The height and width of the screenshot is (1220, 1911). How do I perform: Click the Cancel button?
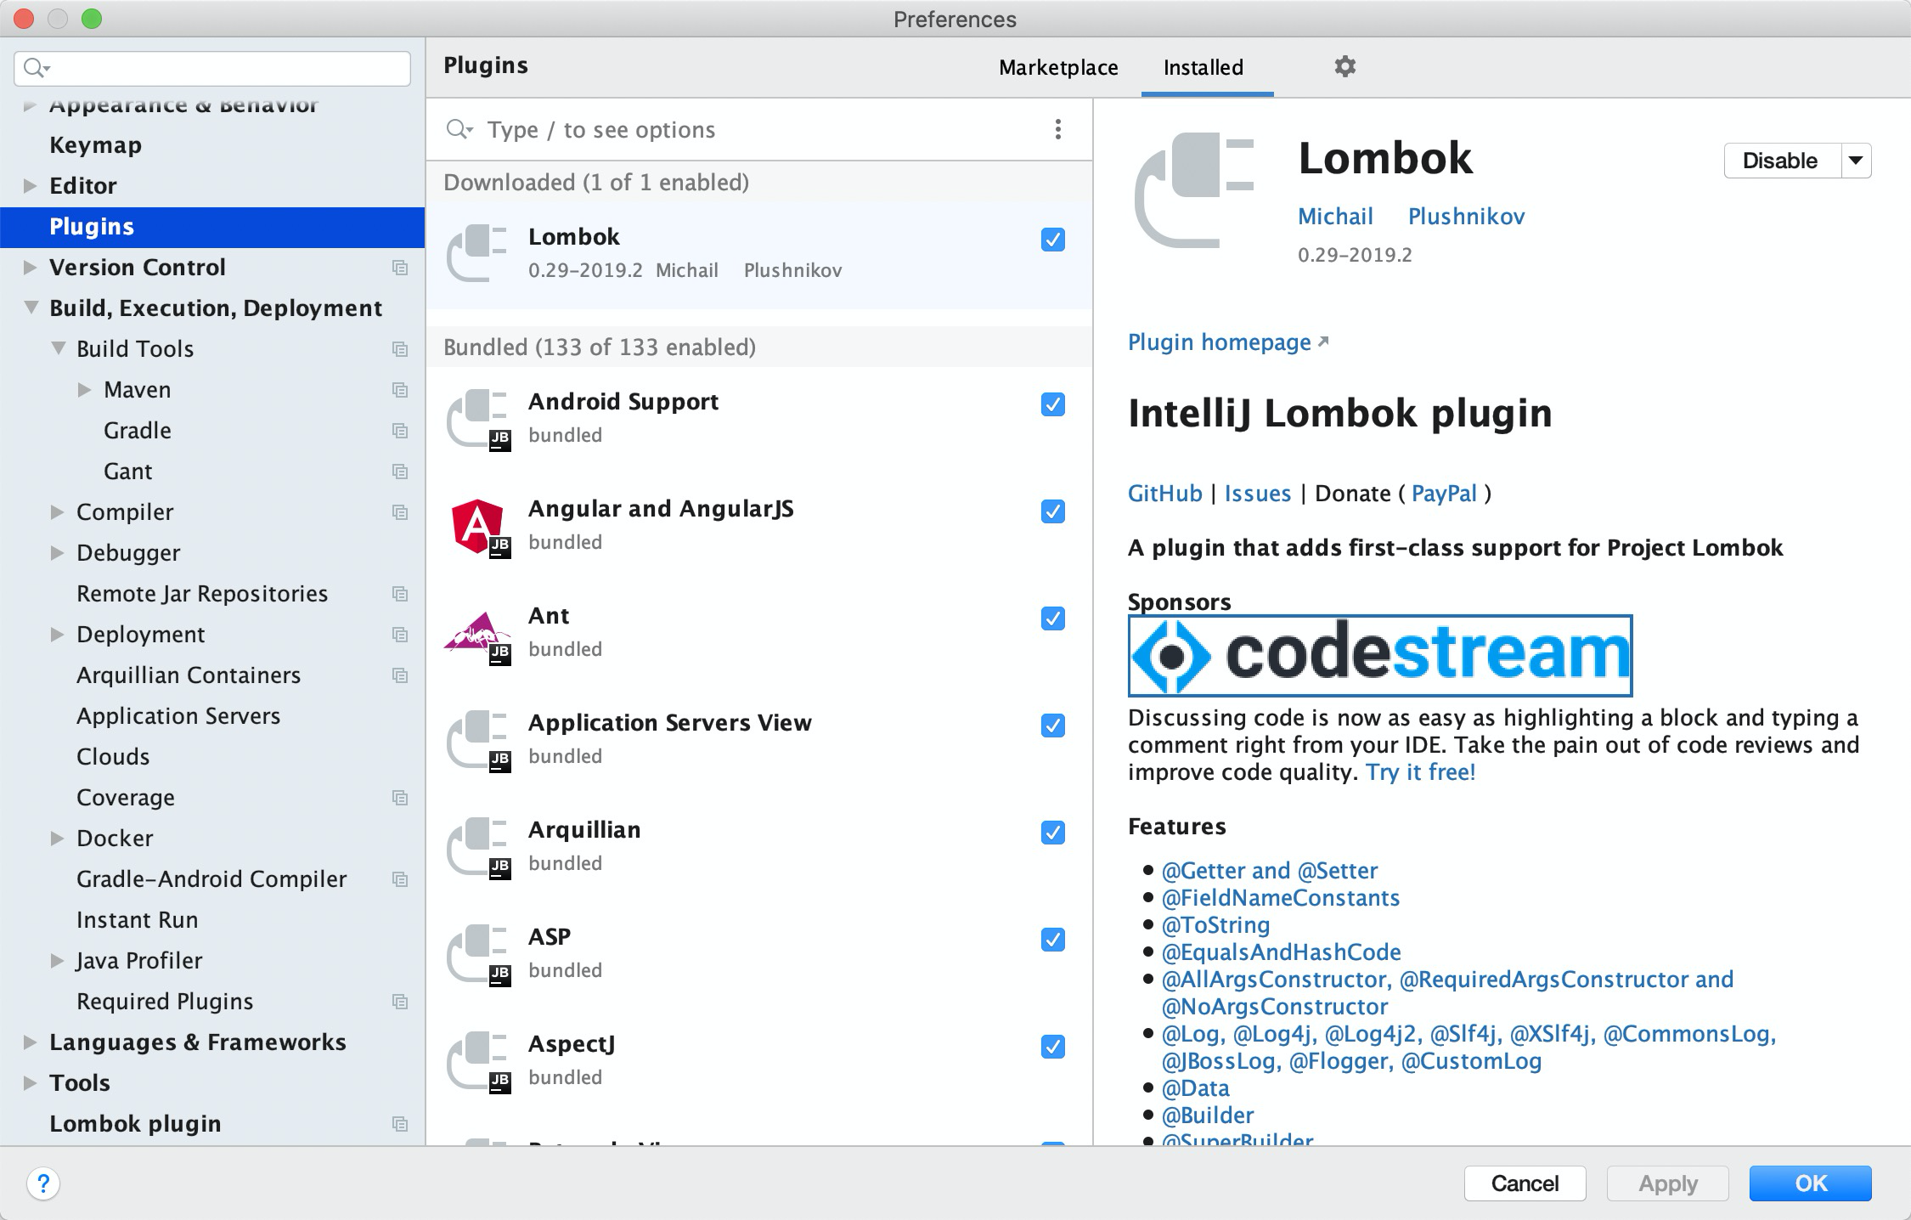pos(1525,1183)
